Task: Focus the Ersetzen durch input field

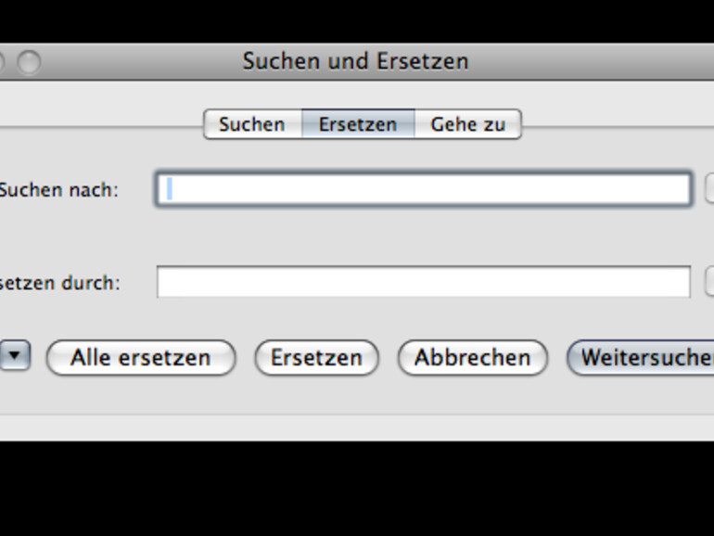Action: (x=424, y=282)
